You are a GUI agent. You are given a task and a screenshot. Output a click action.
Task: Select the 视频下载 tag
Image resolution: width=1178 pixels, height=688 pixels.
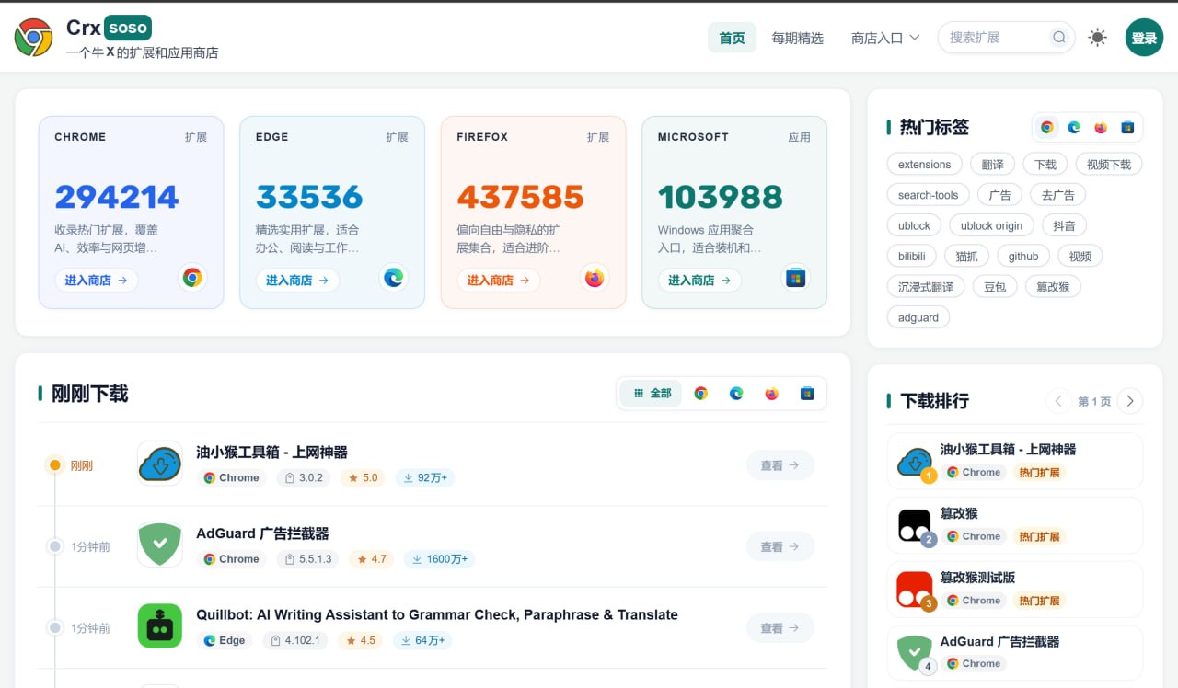[x=1109, y=165]
